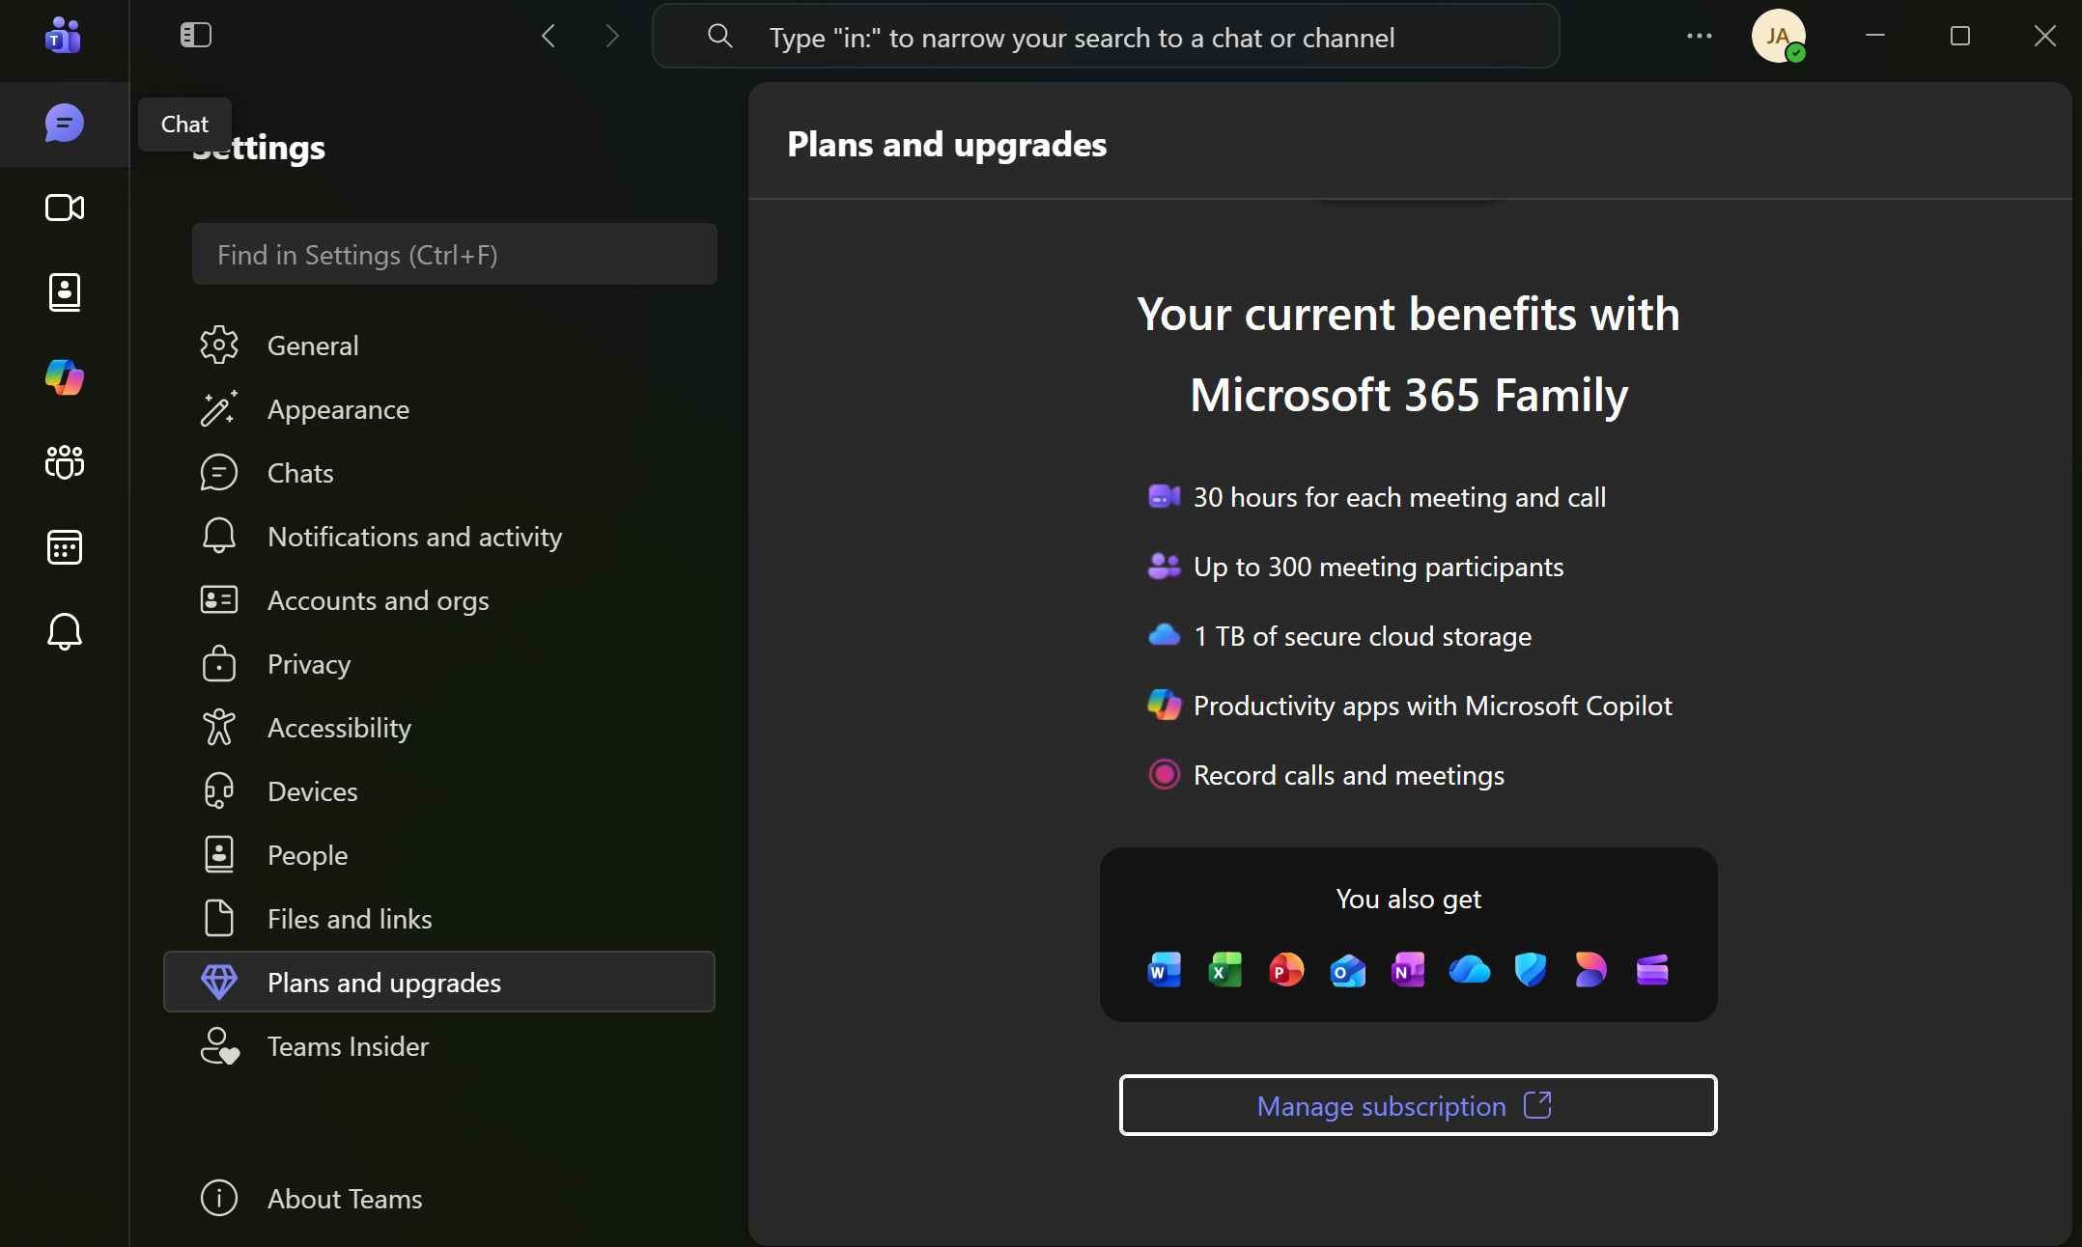Go back with the left arrow
2082x1247 pixels.
[x=549, y=37]
